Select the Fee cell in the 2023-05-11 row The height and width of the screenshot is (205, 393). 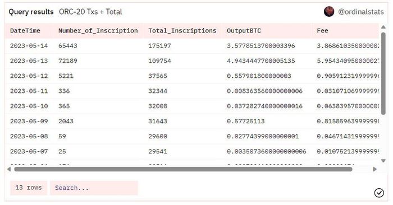[348, 91]
